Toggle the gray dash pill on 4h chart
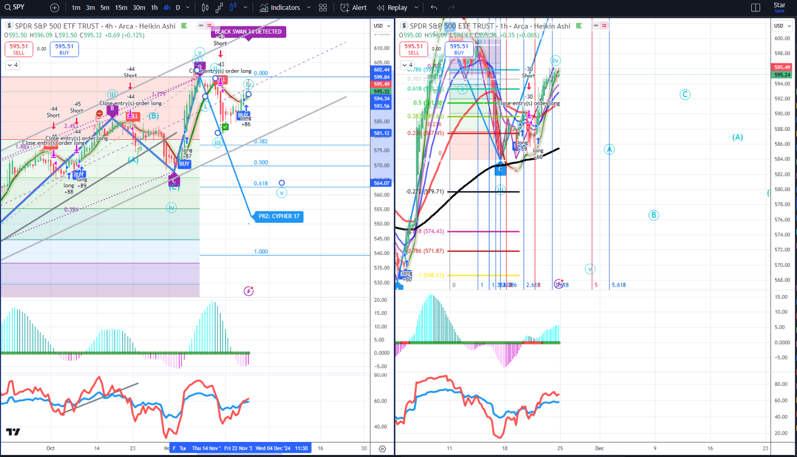This screenshot has height=457, width=797. [x=201, y=25]
